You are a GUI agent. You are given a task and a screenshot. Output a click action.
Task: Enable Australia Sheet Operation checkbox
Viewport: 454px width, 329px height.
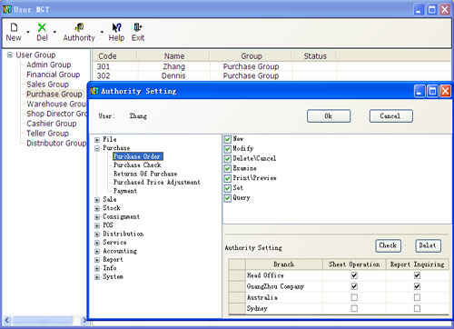coord(354,297)
